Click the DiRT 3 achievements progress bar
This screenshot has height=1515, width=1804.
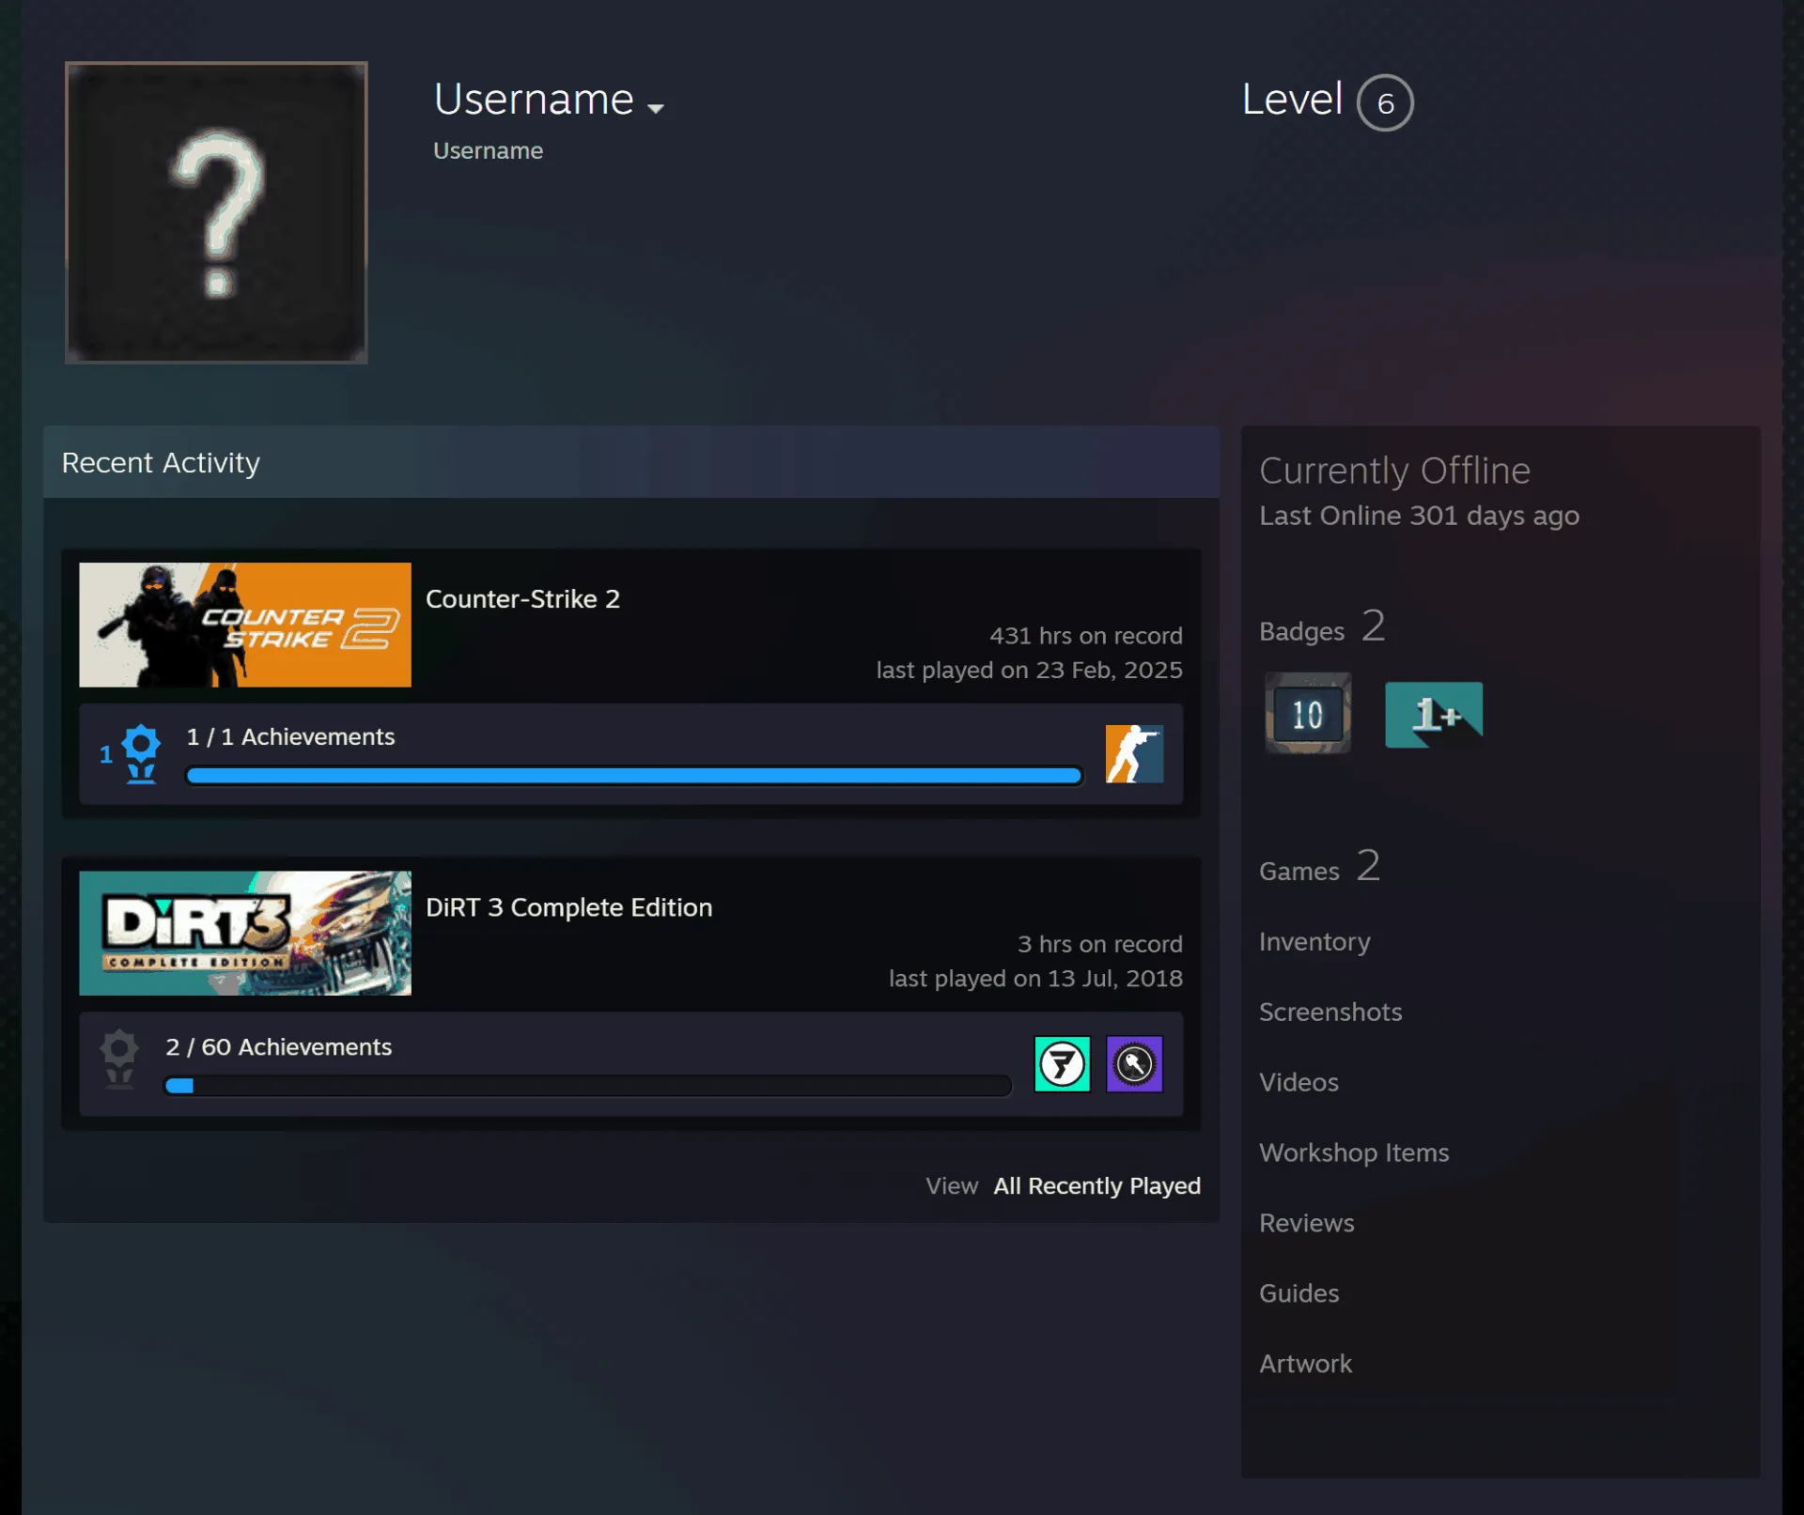[x=587, y=1086]
